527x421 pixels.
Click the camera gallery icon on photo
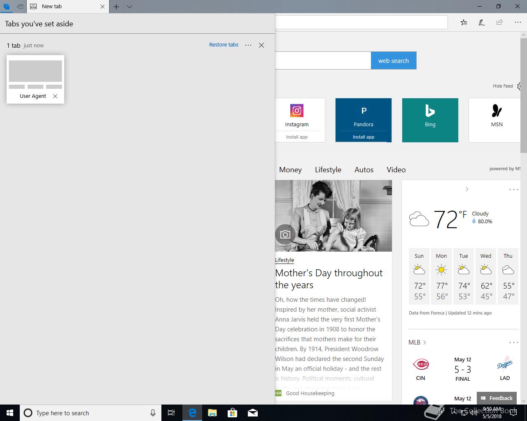285,234
